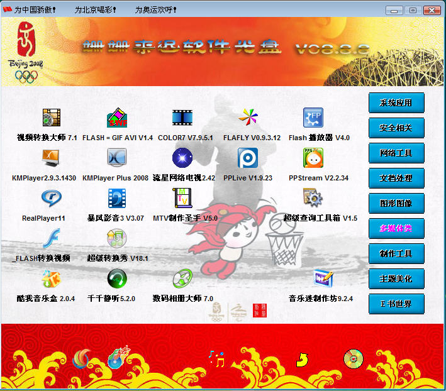This screenshot has width=446, height=391.
Task: Select the 文档处理 category
Action: [x=396, y=178]
